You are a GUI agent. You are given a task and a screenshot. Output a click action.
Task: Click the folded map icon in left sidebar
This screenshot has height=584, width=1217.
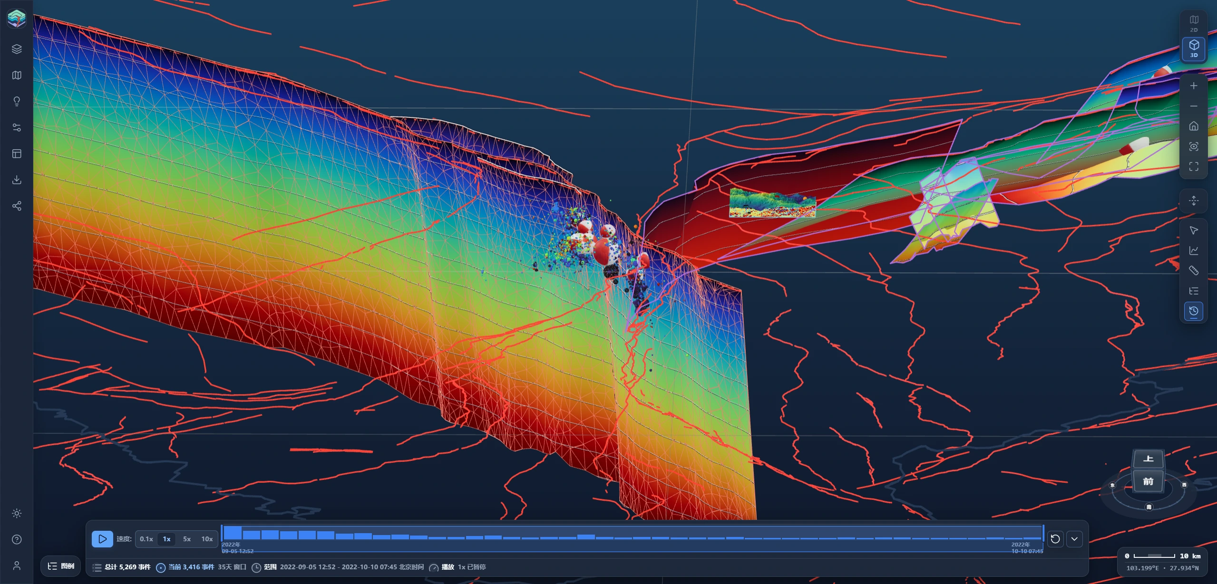coord(17,75)
